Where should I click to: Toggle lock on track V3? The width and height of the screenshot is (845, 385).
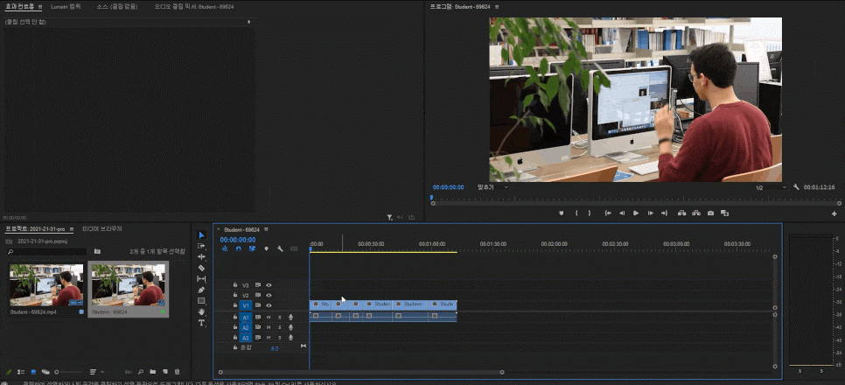coord(235,284)
